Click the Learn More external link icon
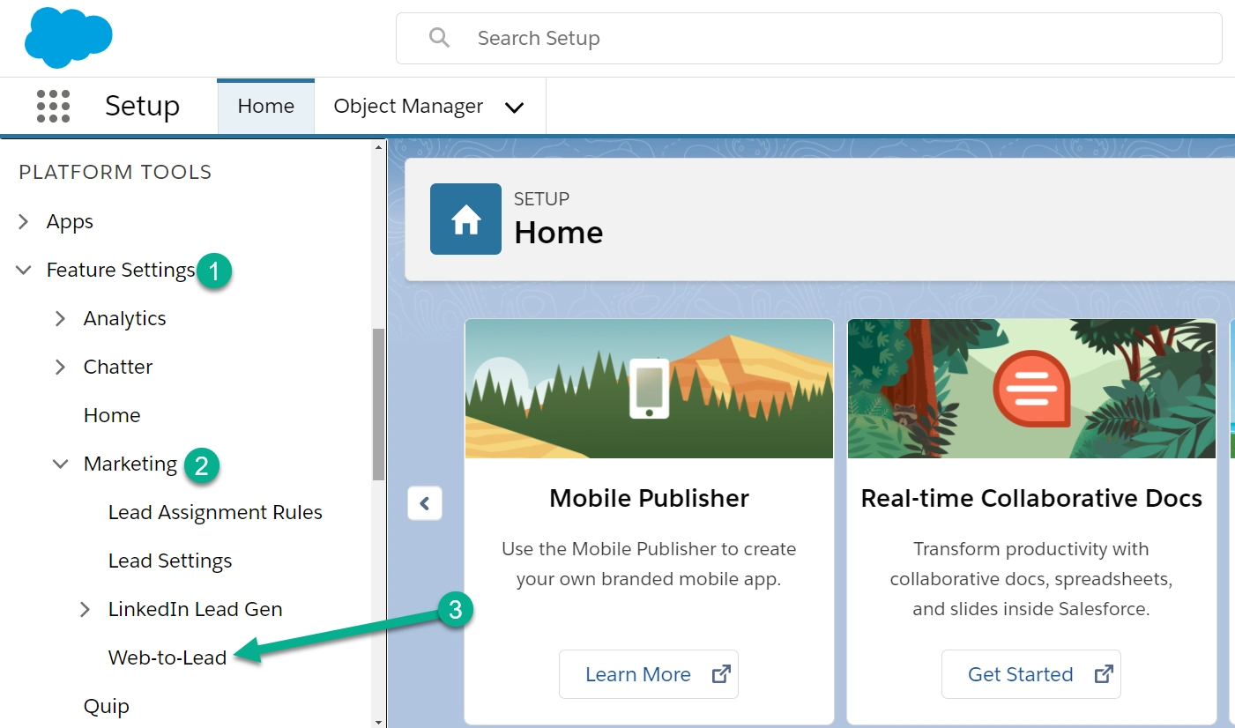The image size is (1235, 728). tap(721, 674)
